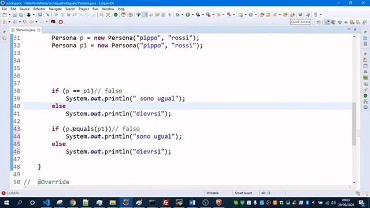The height and width of the screenshot is (208, 370).
Task: Click the "else" keyword on line 40
Action: pos(59,106)
